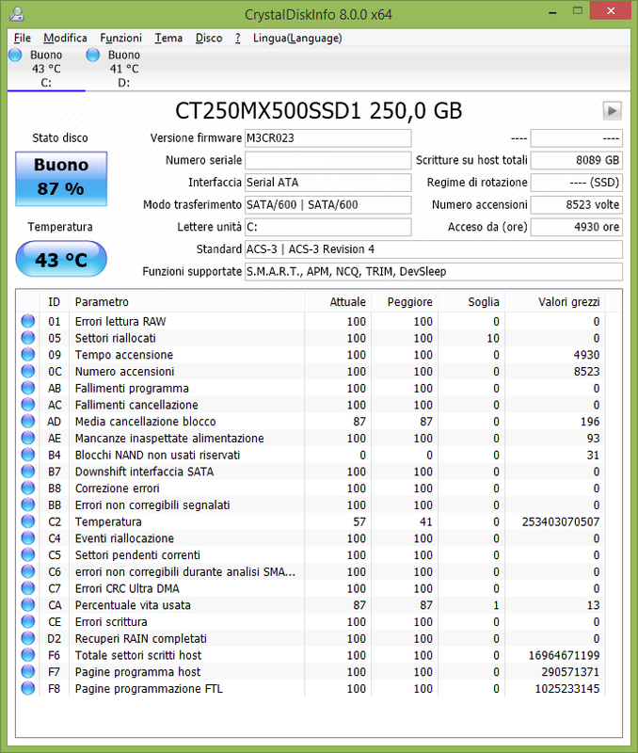Select the D: disk tab
This screenshot has height=753, width=638.
(x=124, y=69)
